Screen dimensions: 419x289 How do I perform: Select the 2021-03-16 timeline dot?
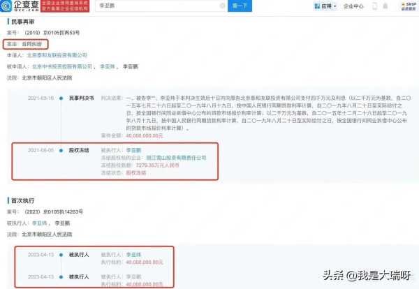61,98
